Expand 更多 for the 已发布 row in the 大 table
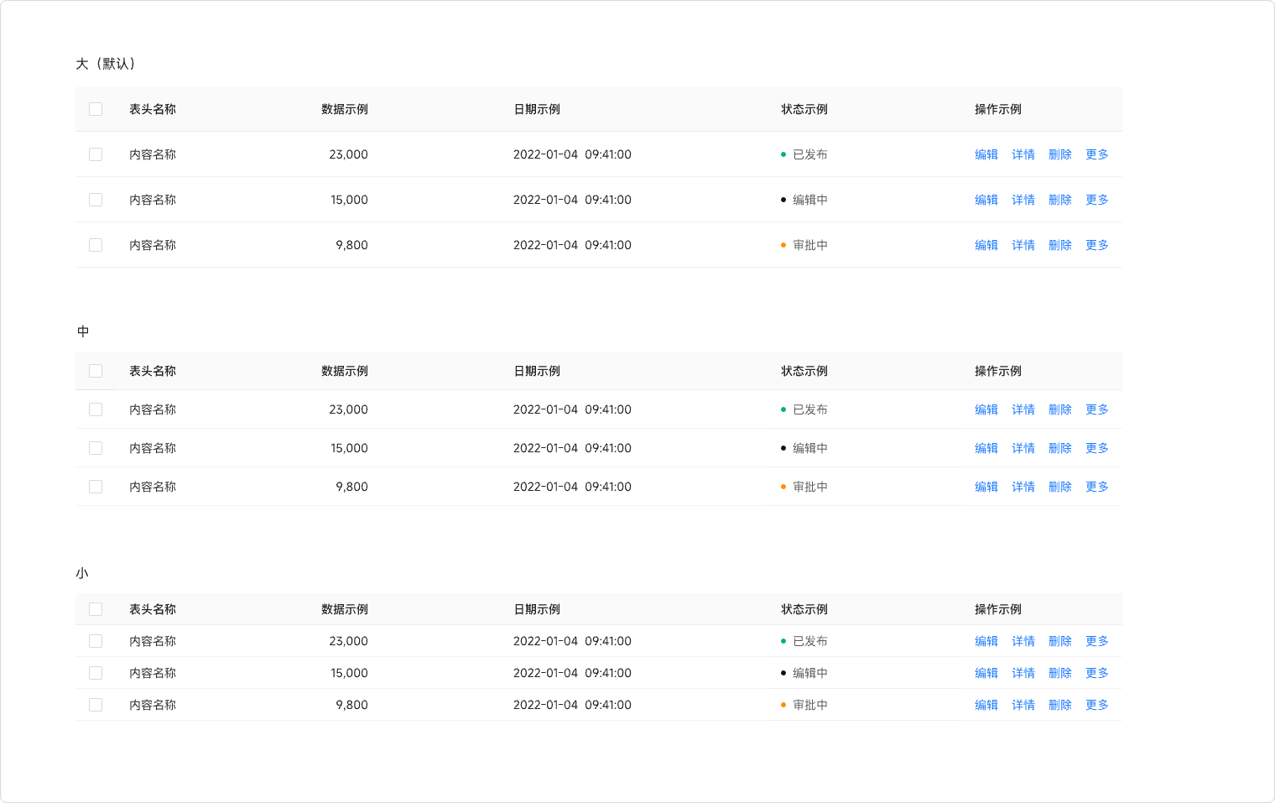This screenshot has height=803, width=1275. coord(1097,154)
